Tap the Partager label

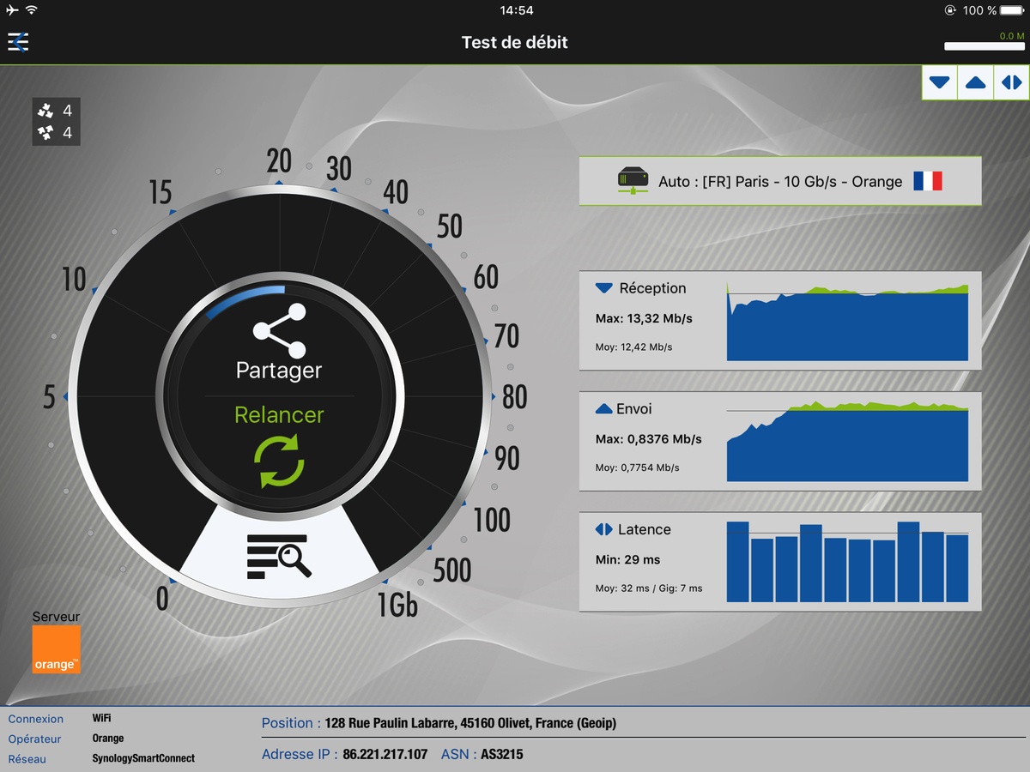coord(279,371)
